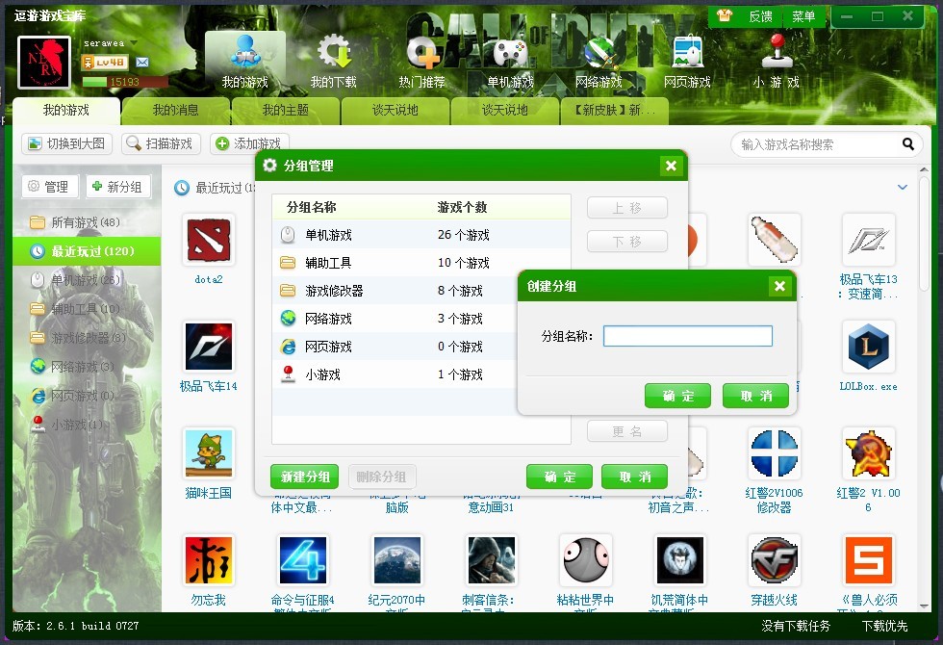Screen dimensions: 943x645
Task: Launch the 极品飞车14 game icon
Action: [209, 347]
